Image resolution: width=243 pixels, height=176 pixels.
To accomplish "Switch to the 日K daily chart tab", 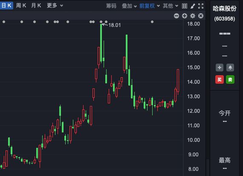I will click(6, 6).
